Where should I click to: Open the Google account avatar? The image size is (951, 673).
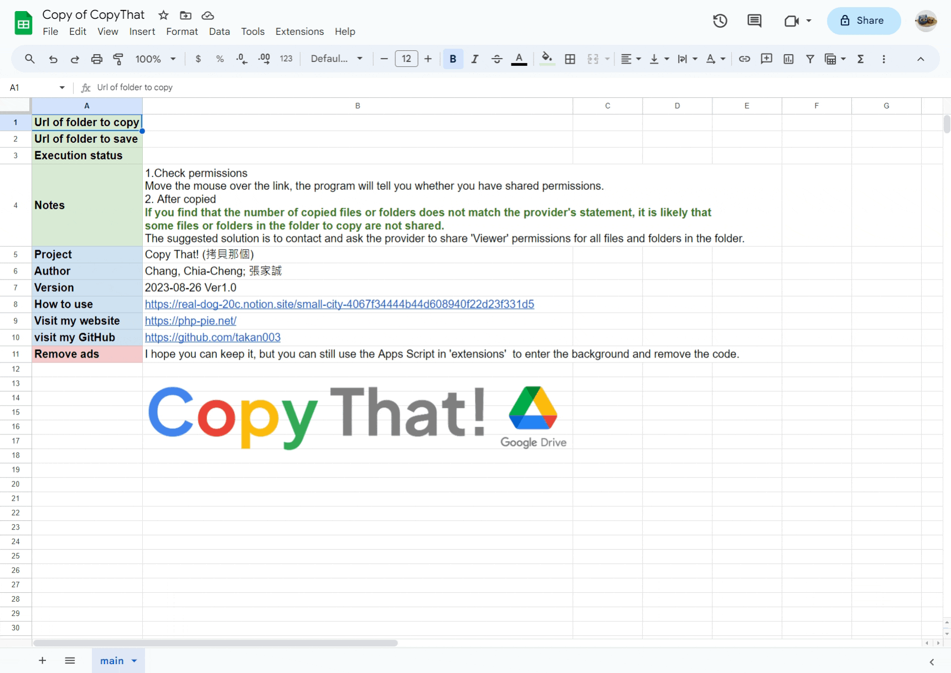tap(926, 21)
